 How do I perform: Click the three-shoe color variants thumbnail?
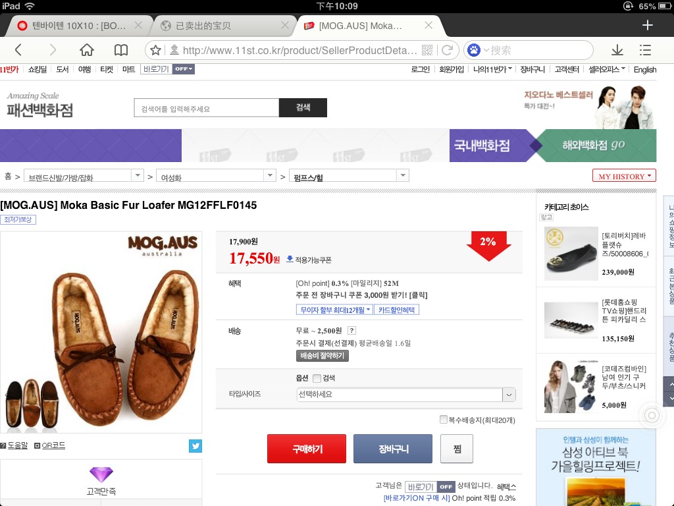click(x=32, y=404)
